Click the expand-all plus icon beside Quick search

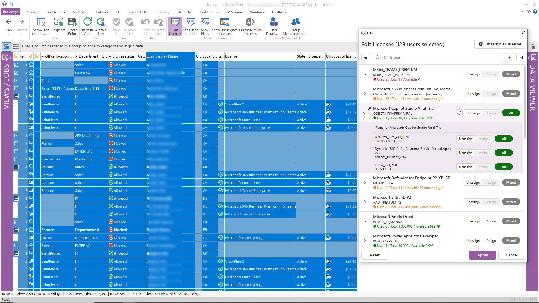coord(510,58)
